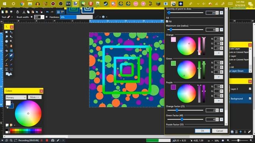Select the Clone Stamp tool

6,65
